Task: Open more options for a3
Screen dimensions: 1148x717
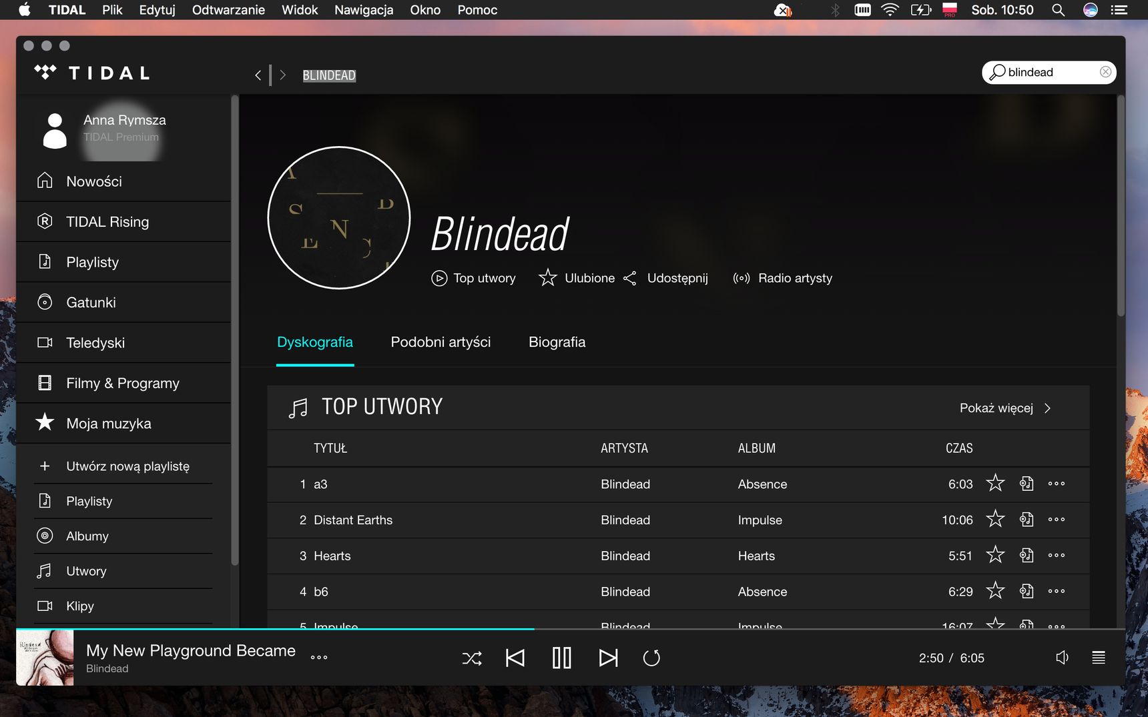Action: point(1057,484)
